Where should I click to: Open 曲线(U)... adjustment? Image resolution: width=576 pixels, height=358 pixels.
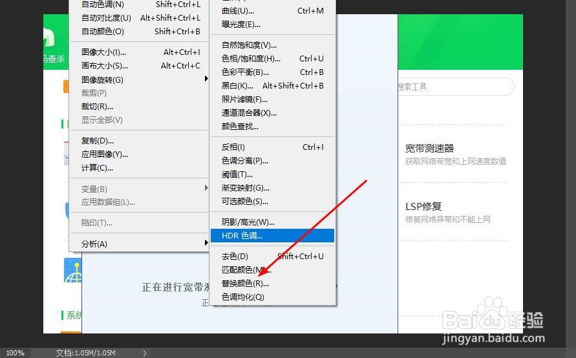[273, 11]
